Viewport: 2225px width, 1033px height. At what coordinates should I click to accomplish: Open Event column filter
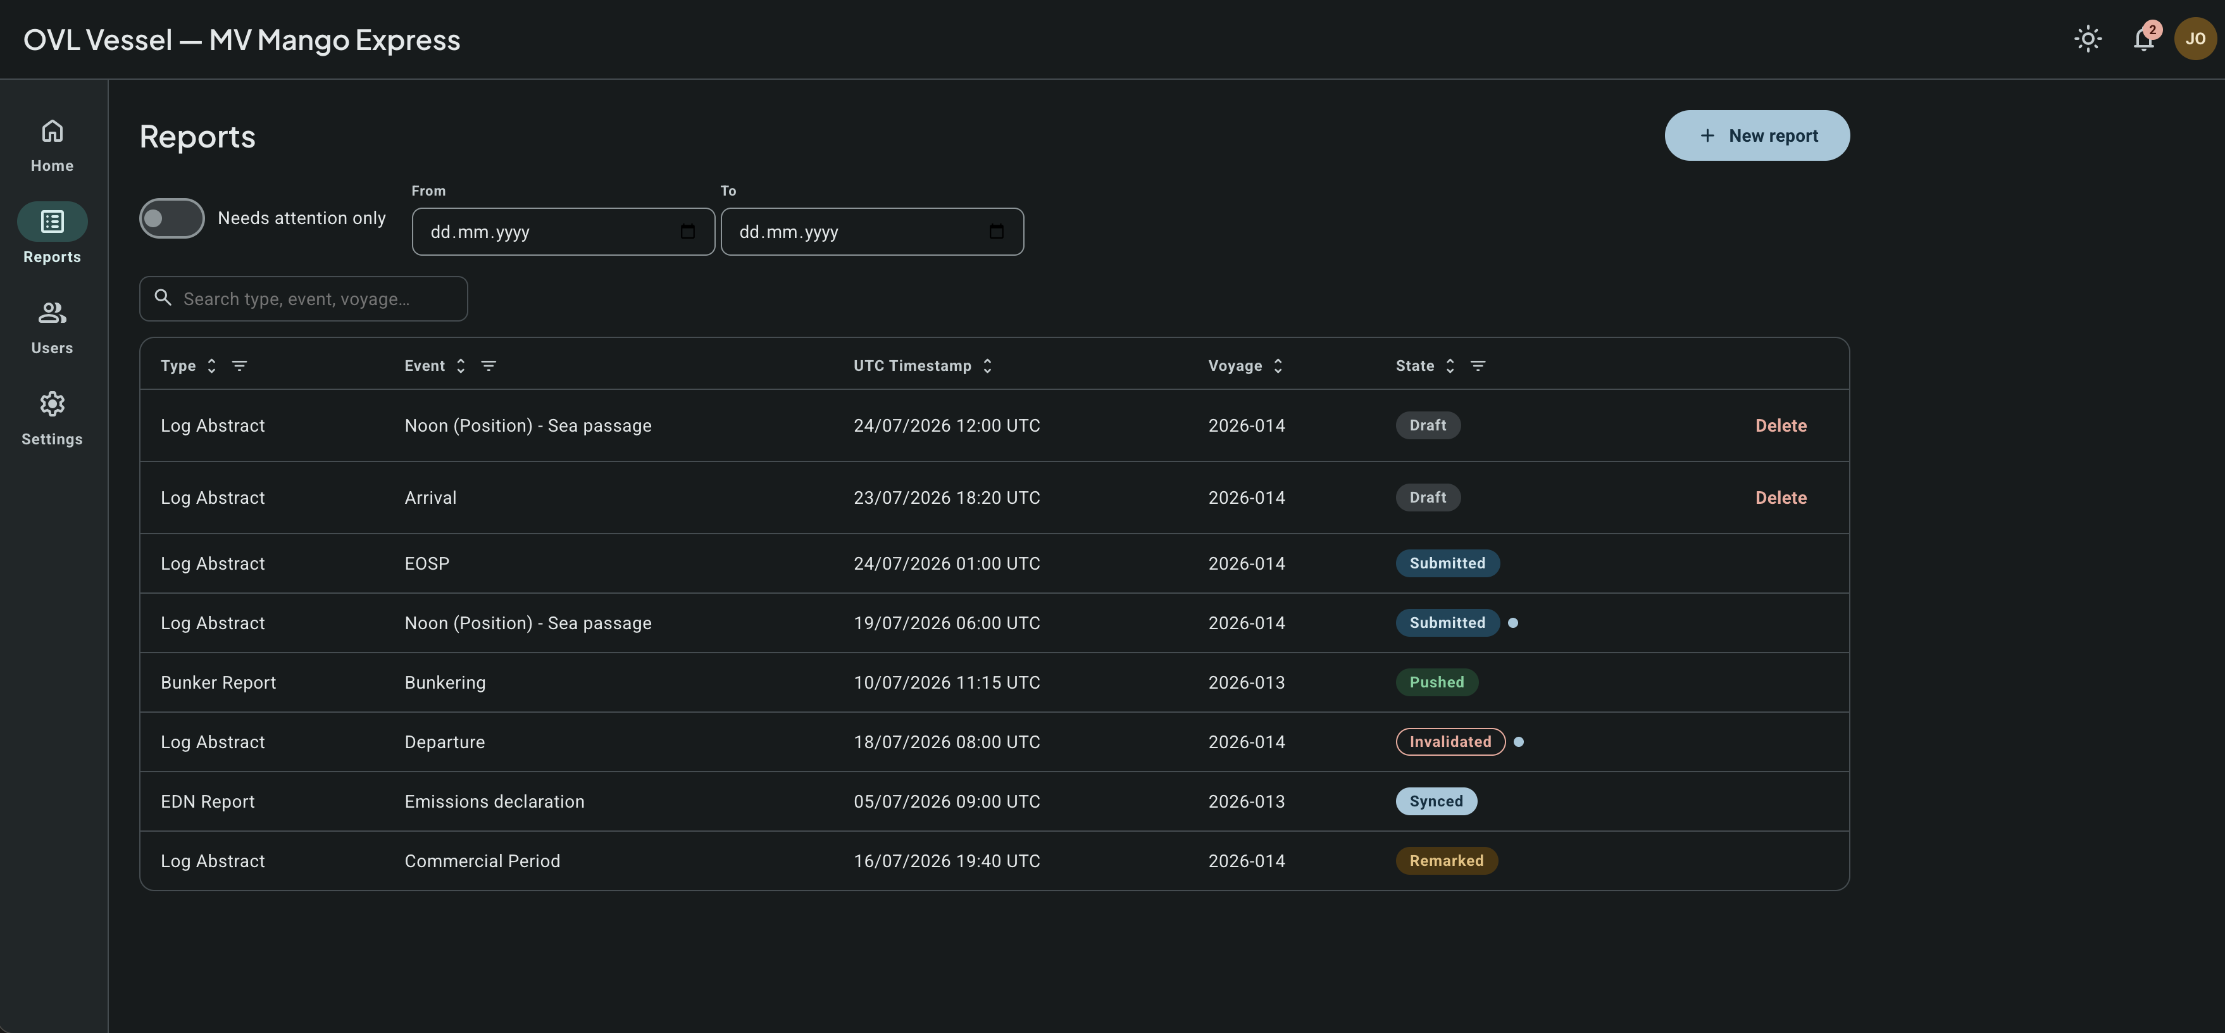488,366
